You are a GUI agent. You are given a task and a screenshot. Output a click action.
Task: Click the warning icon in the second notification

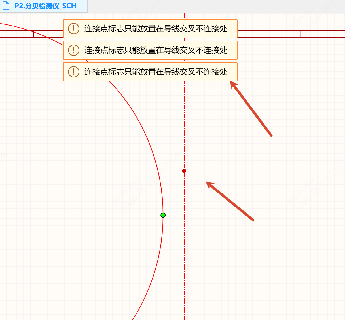pyautogui.click(x=74, y=50)
